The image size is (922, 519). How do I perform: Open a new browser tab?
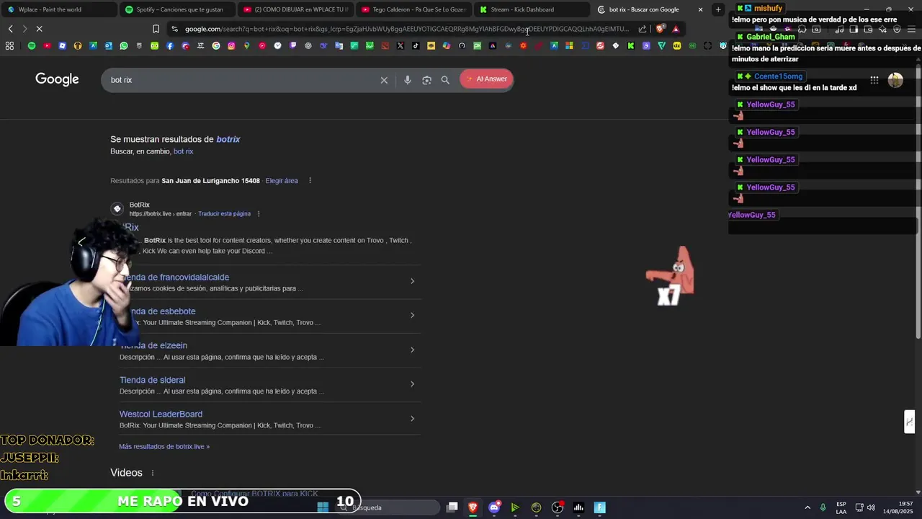(x=718, y=9)
